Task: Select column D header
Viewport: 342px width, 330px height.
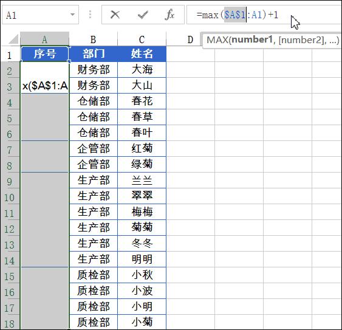Action: [x=190, y=40]
